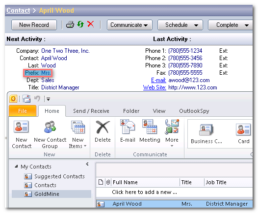258x213 pixels.
Task: Click the E-mail link label
Action: coord(158,80)
